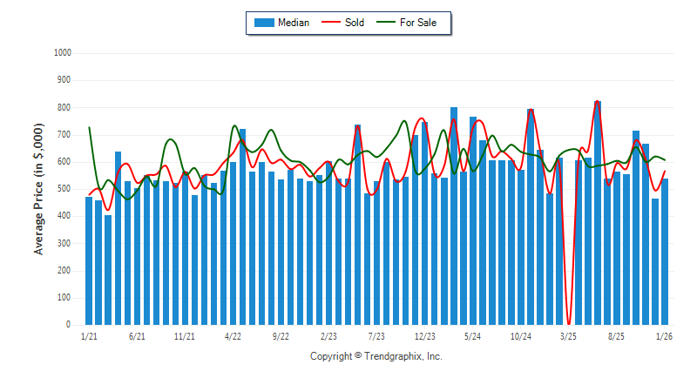This screenshot has height=378, width=697.
Task: Click the 4/22 x-axis date label
Action: [233, 335]
